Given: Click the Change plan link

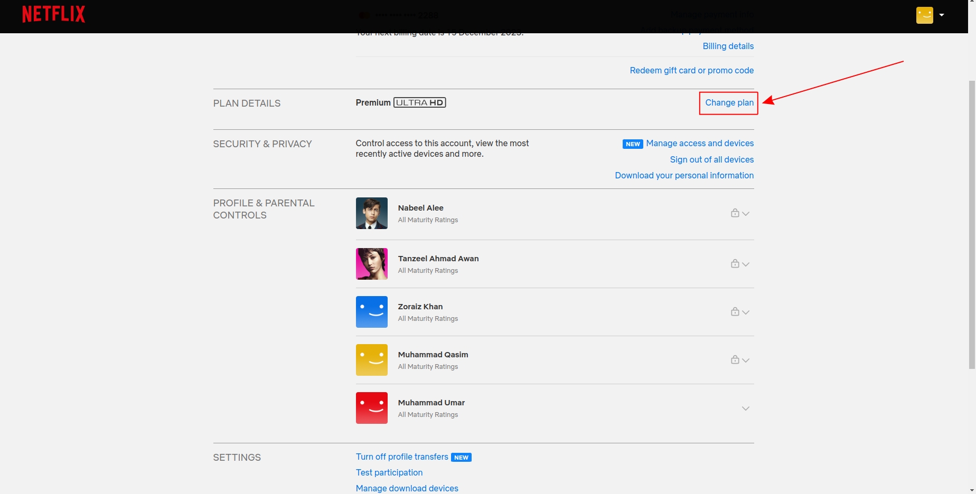Looking at the screenshot, I should pyautogui.click(x=729, y=103).
